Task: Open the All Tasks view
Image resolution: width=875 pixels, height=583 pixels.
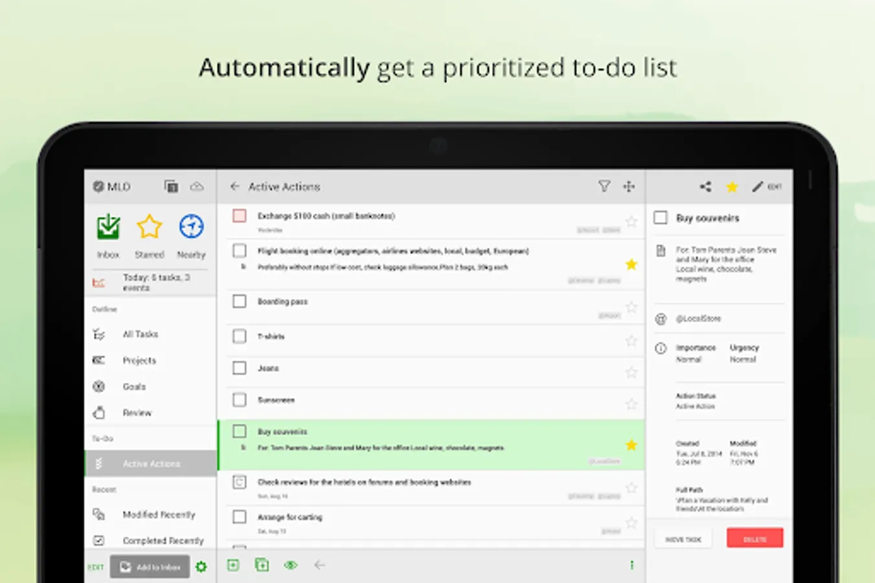Action: (x=150, y=334)
